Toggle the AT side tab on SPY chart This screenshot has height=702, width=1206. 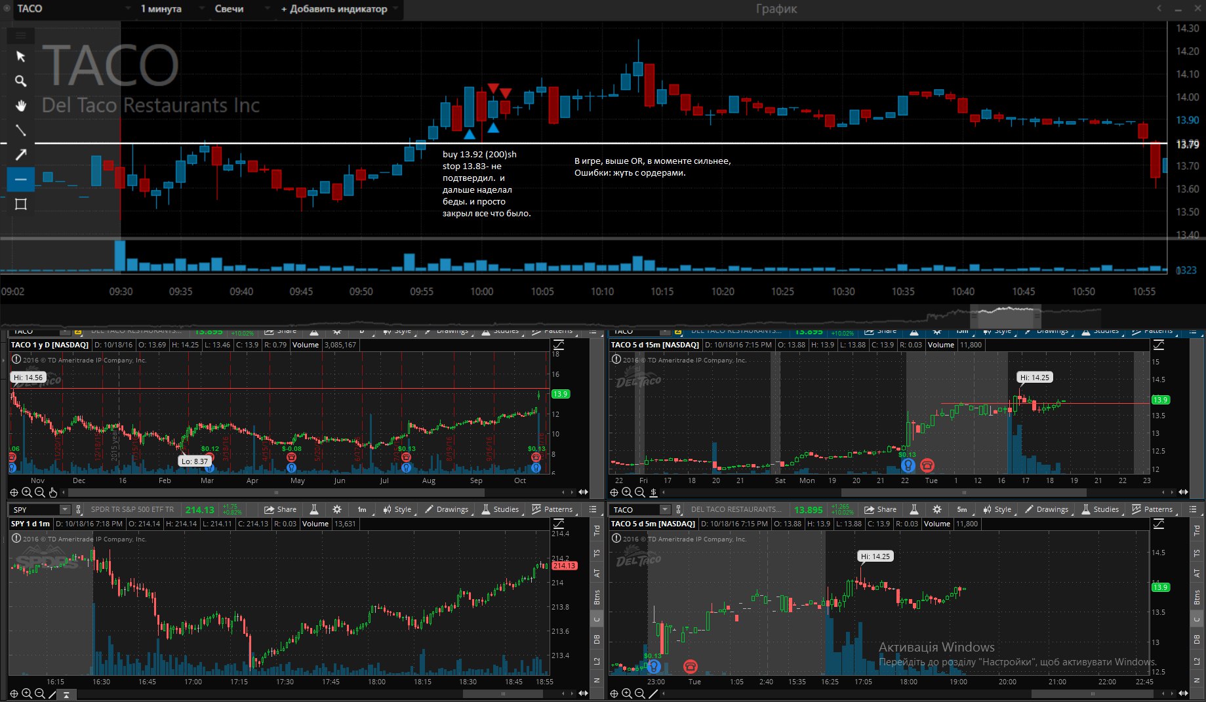597,574
